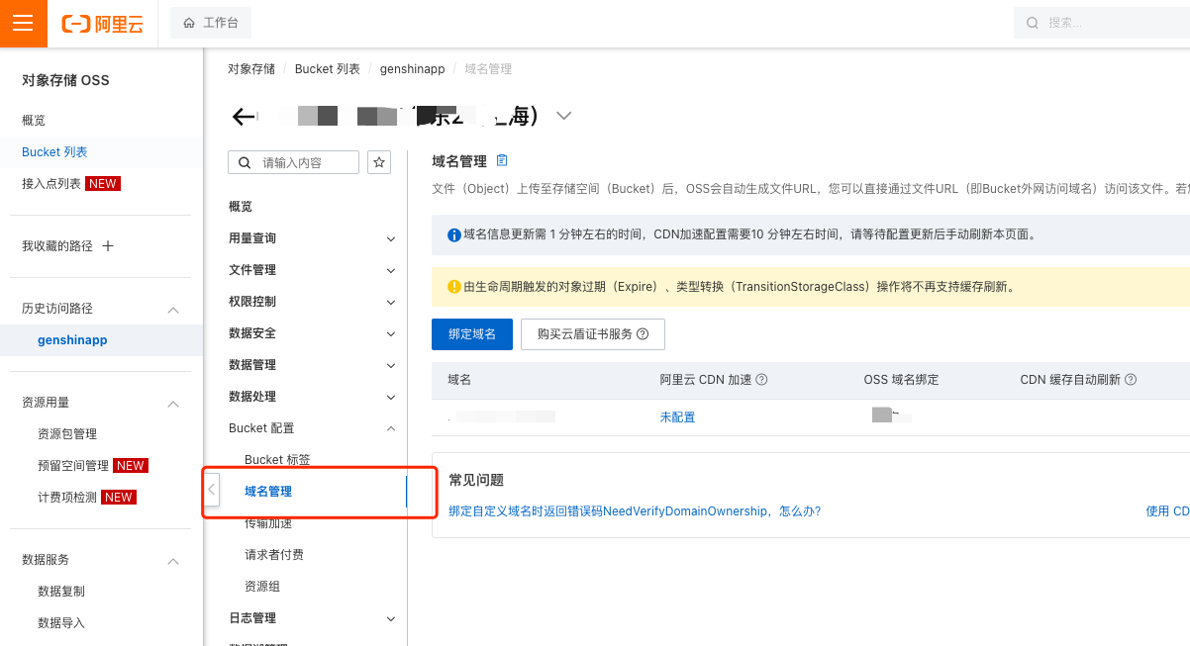Image resolution: width=1190 pixels, height=646 pixels.
Task: Open 预留空间管理 page
Action: tap(73, 465)
